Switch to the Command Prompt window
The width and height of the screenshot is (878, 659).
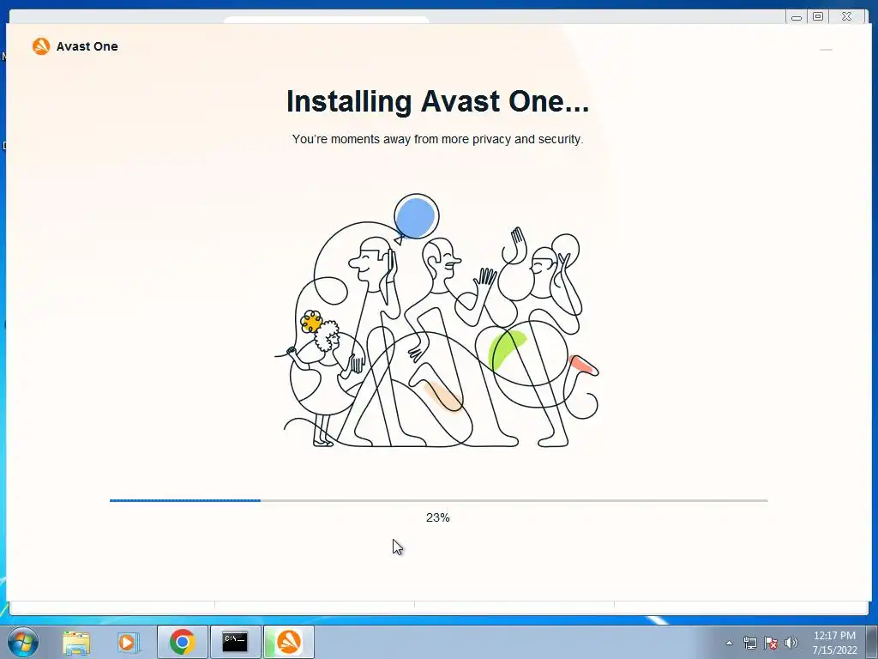(x=235, y=642)
